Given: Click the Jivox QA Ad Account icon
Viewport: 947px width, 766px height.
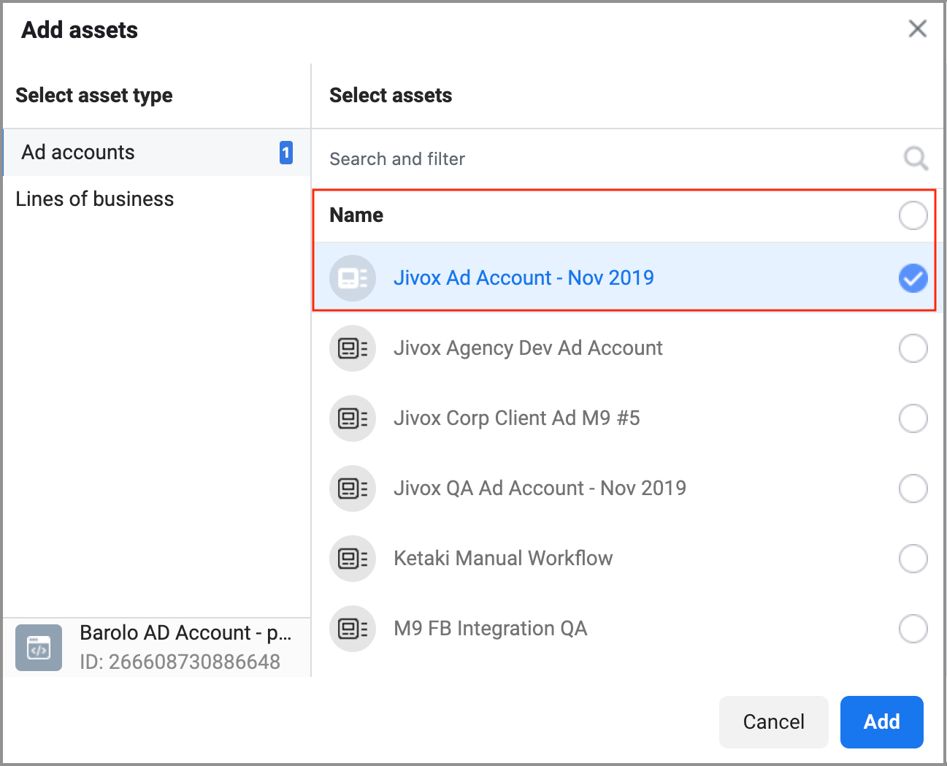Looking at the screenshot, I should pyautogui.click(x=353, y=489).
